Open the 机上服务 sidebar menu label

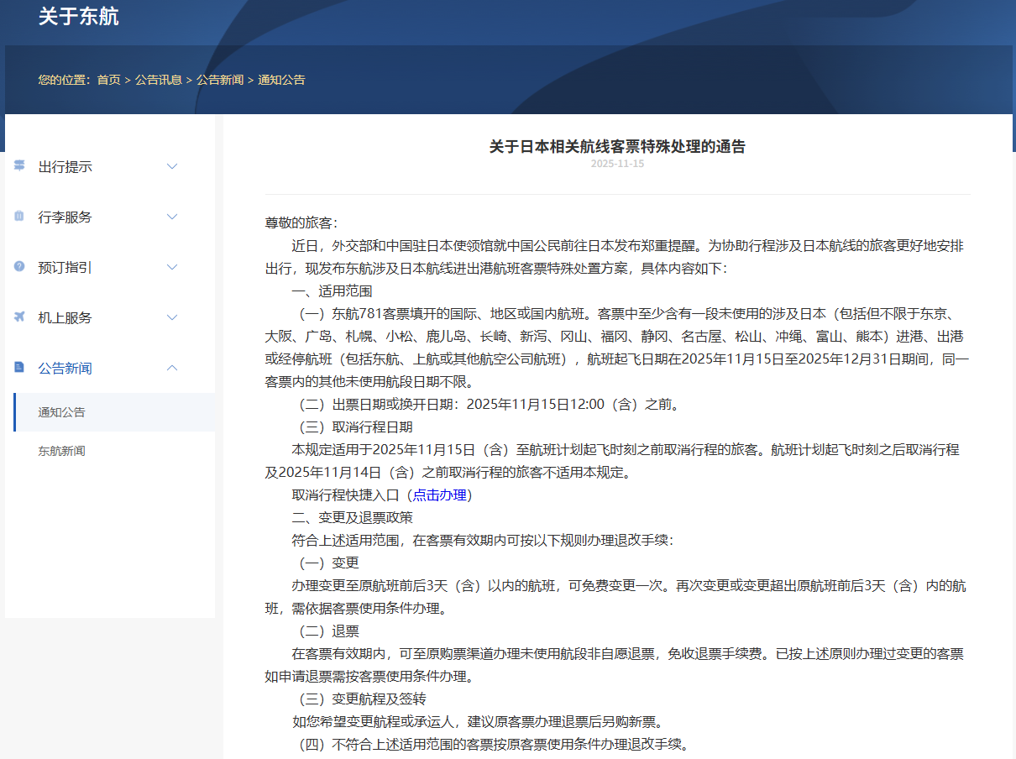pyautogui.click(x=65, y=317)
